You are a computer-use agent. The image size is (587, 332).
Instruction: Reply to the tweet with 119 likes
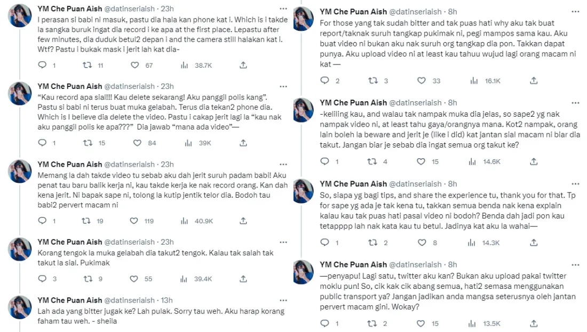coord(43,221)
